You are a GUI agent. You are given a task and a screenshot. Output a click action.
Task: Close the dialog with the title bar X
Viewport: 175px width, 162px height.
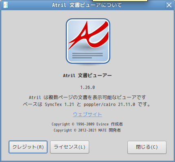(169, 5)
